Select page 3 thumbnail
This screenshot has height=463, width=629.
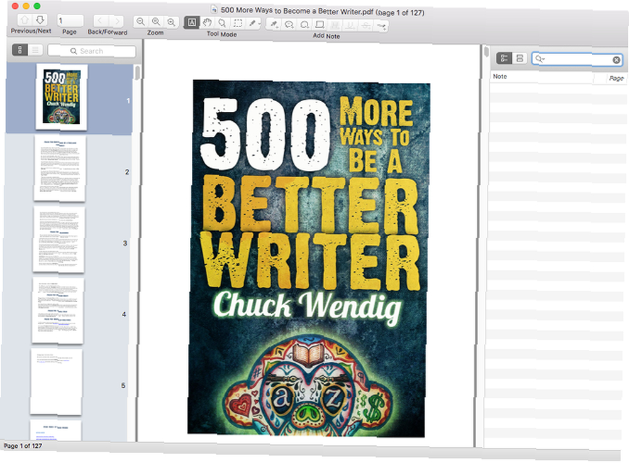(x=58, y=239)
